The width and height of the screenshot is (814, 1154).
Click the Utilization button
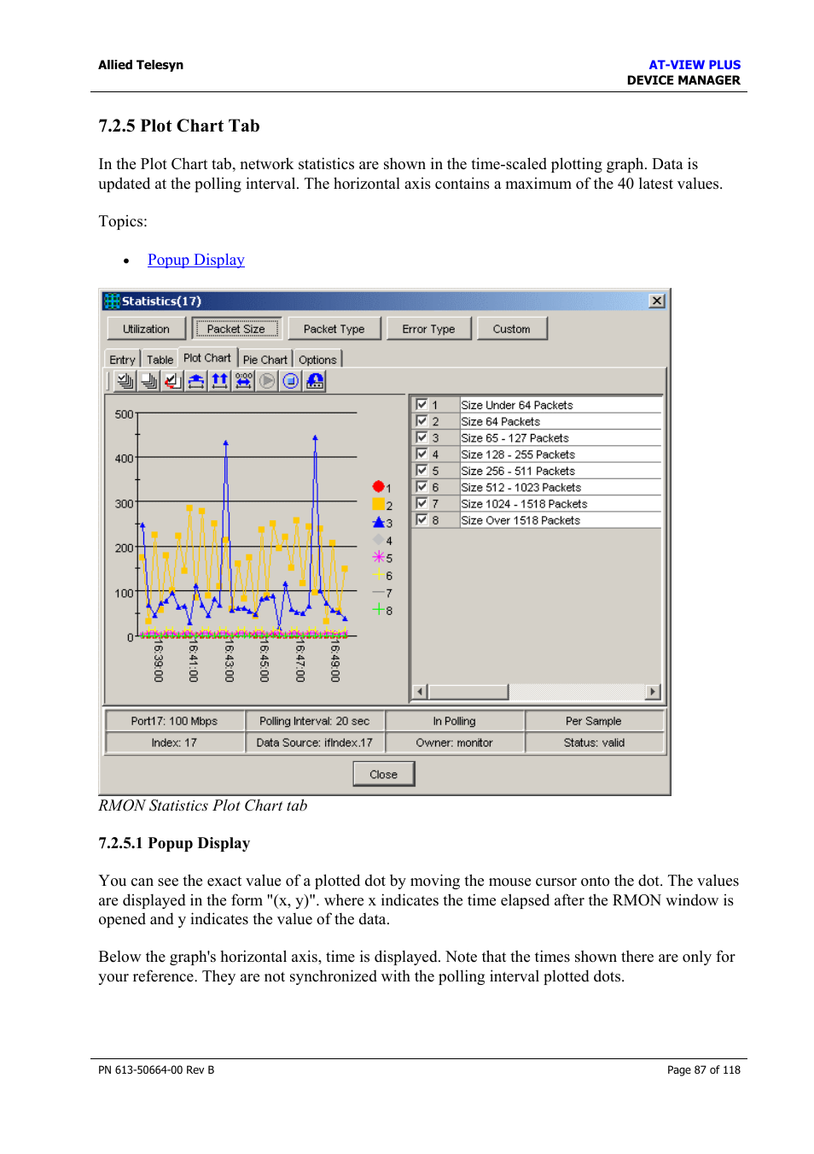147,329
